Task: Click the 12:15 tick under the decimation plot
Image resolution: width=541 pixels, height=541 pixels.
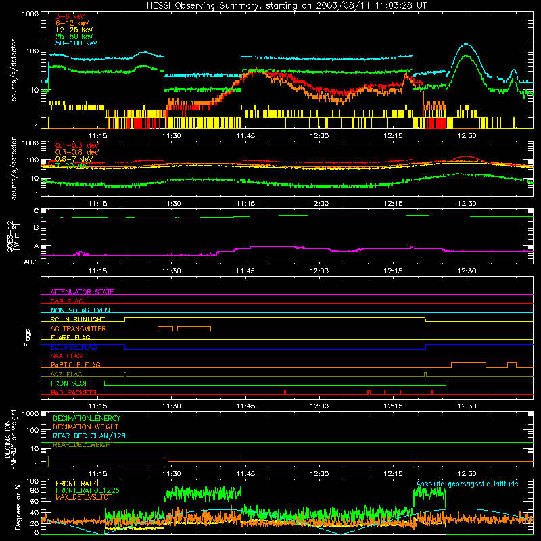Action: 393,474
